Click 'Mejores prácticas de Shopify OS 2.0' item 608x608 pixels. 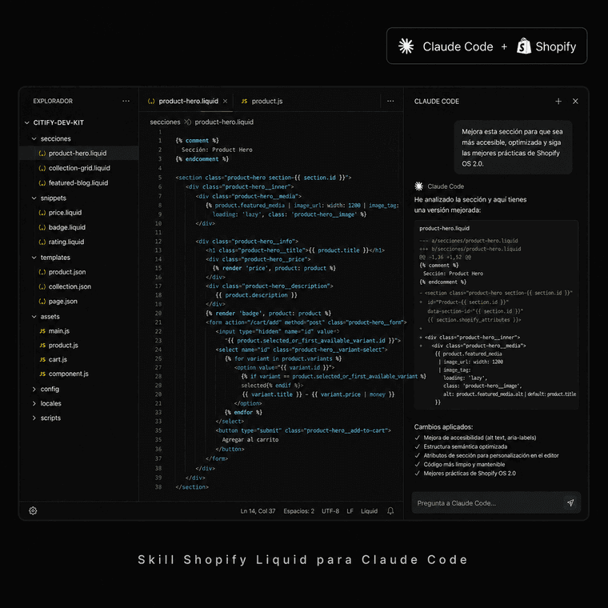pyautogui.click(x=470, y=474)
